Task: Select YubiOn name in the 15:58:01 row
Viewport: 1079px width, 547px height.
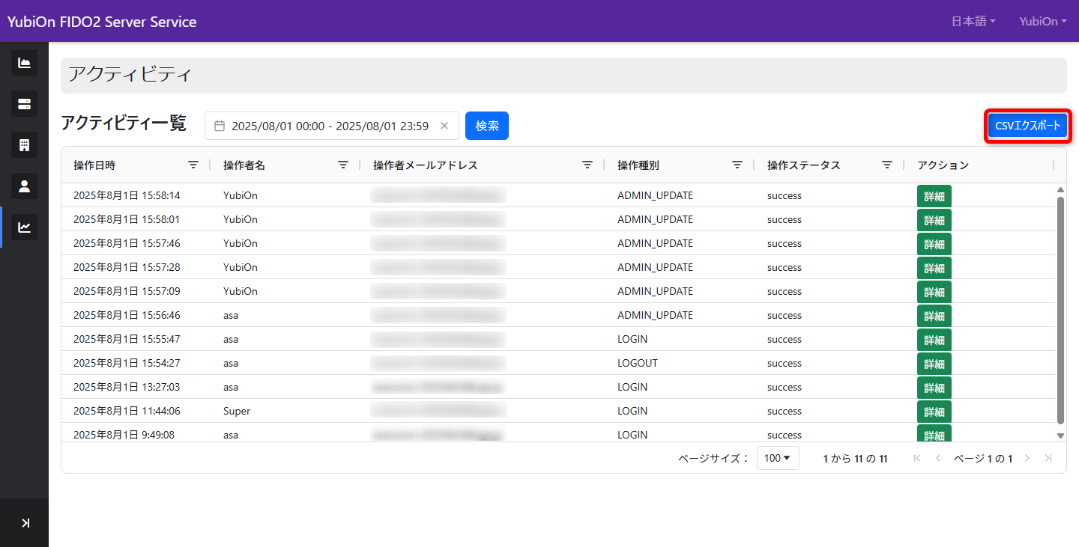Action: [241, 219]
